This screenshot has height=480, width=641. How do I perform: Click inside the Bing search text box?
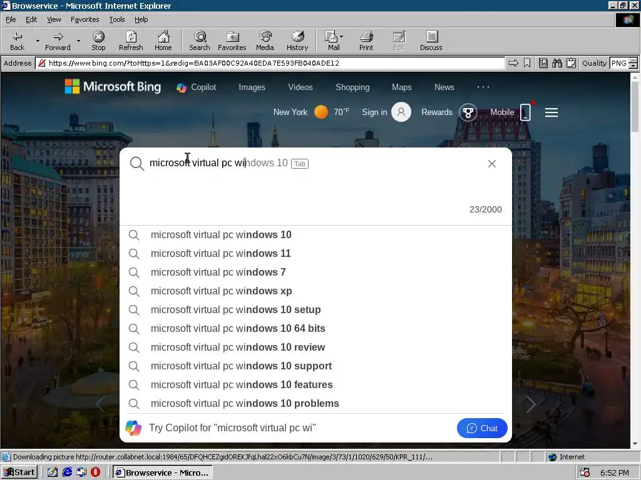[x=315, y=163]
